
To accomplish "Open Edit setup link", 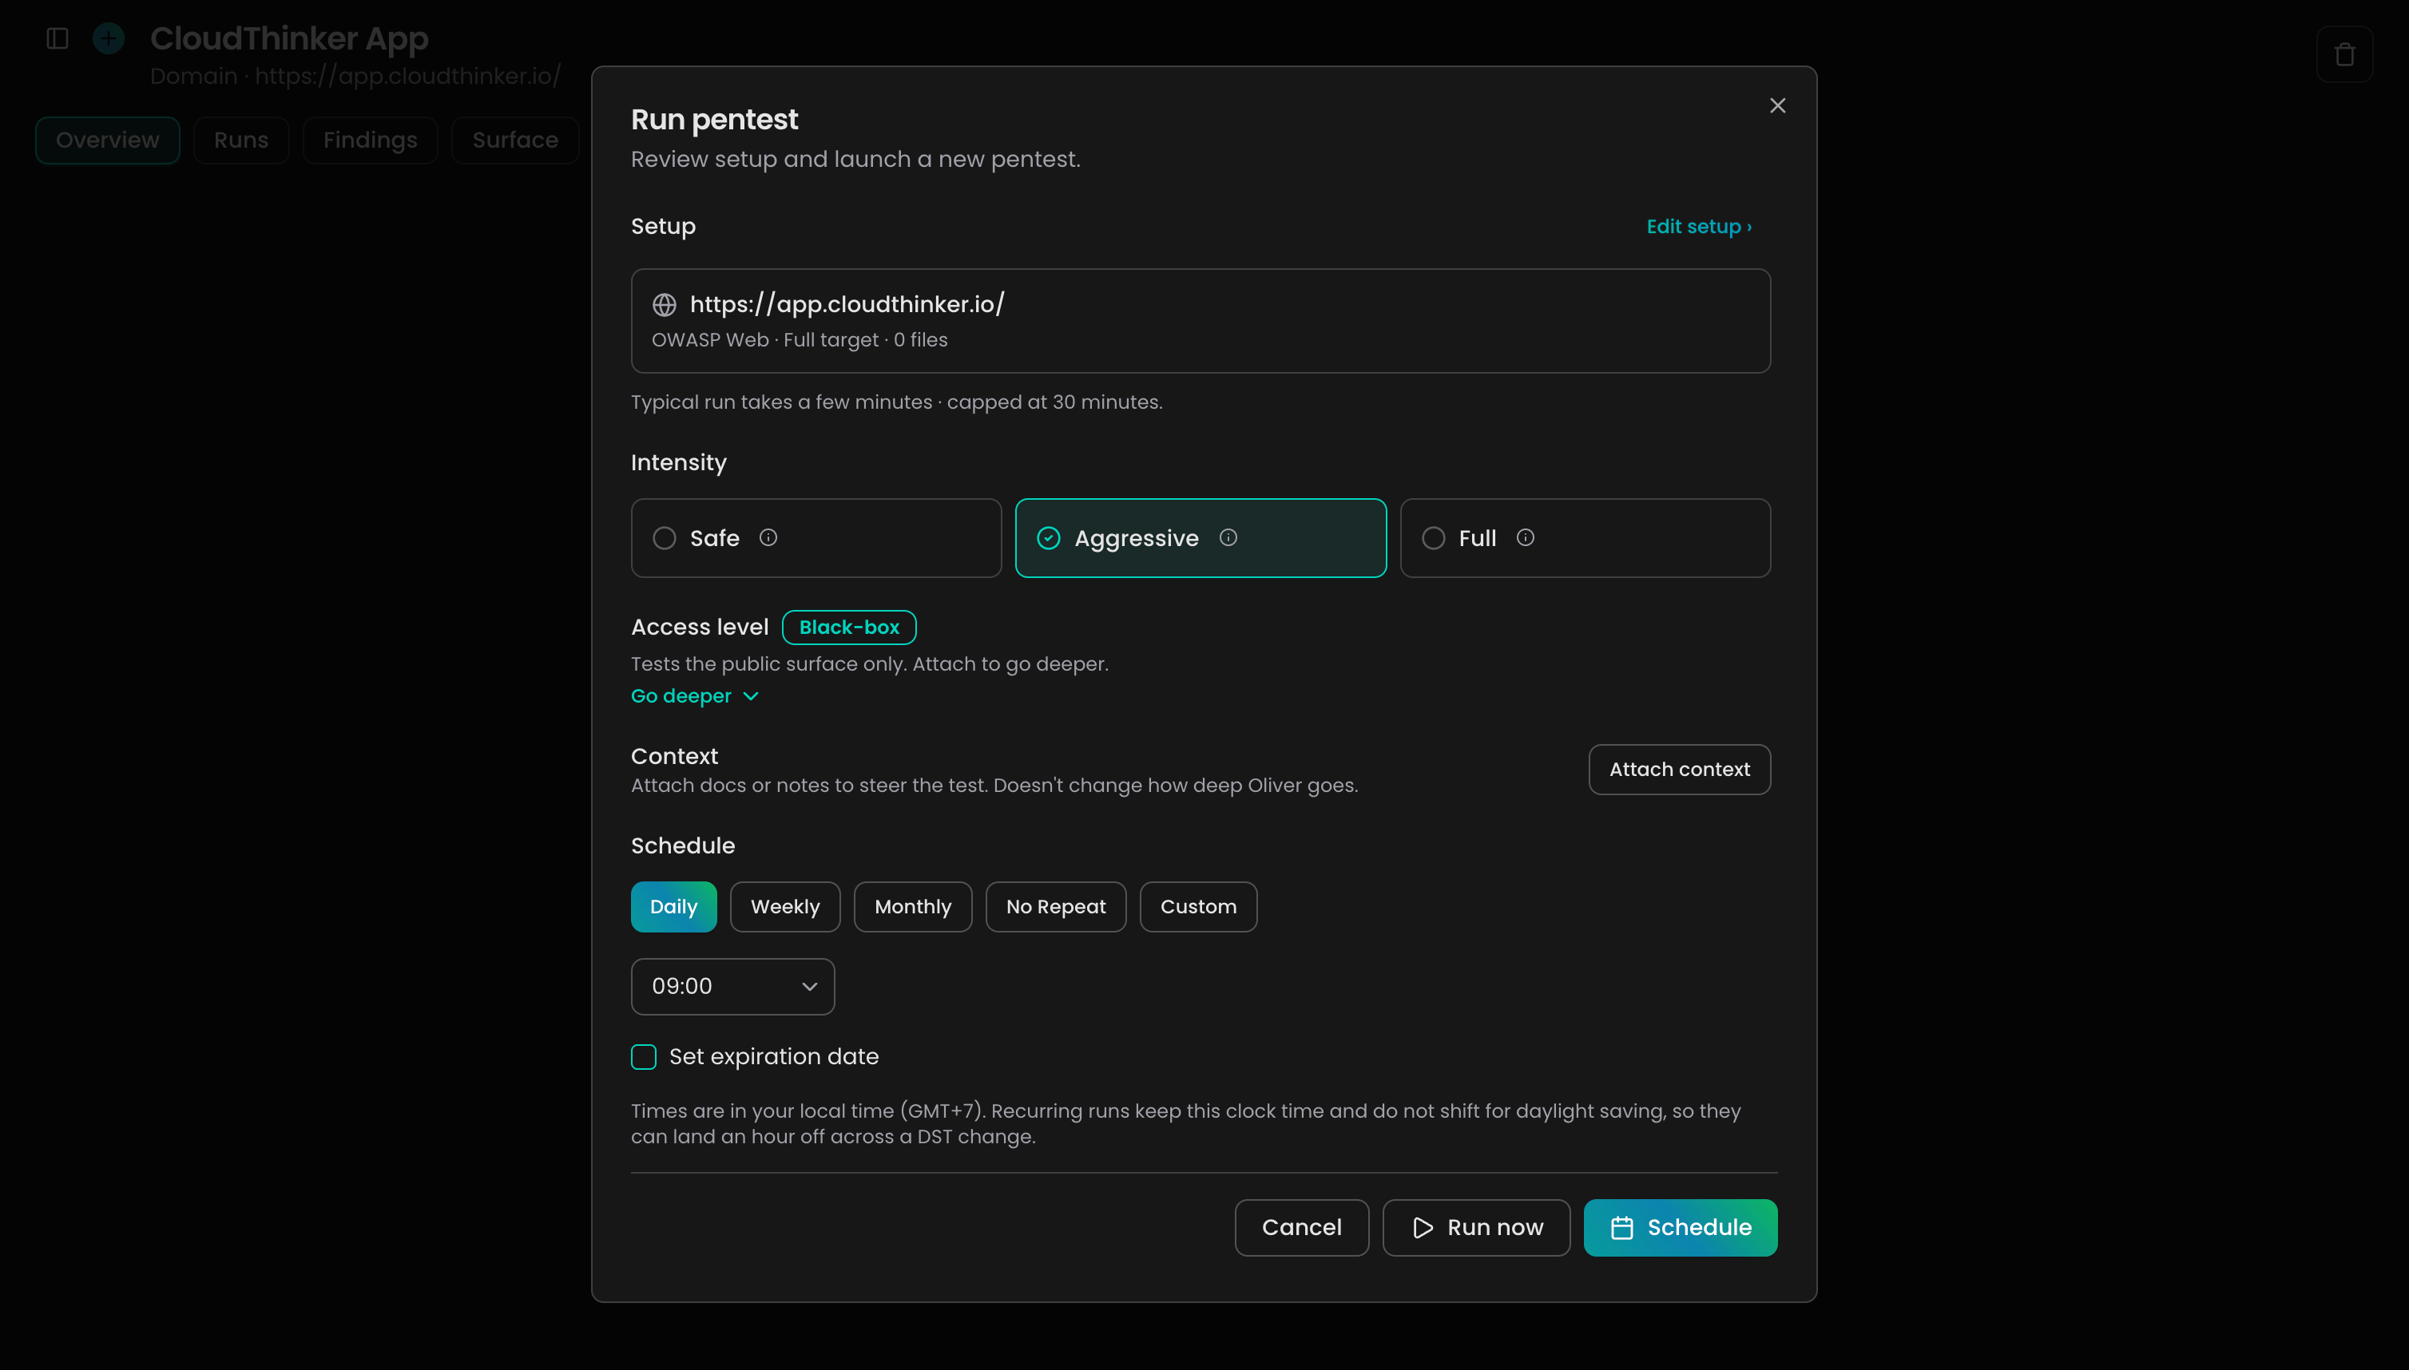I will coord(1699,227).
